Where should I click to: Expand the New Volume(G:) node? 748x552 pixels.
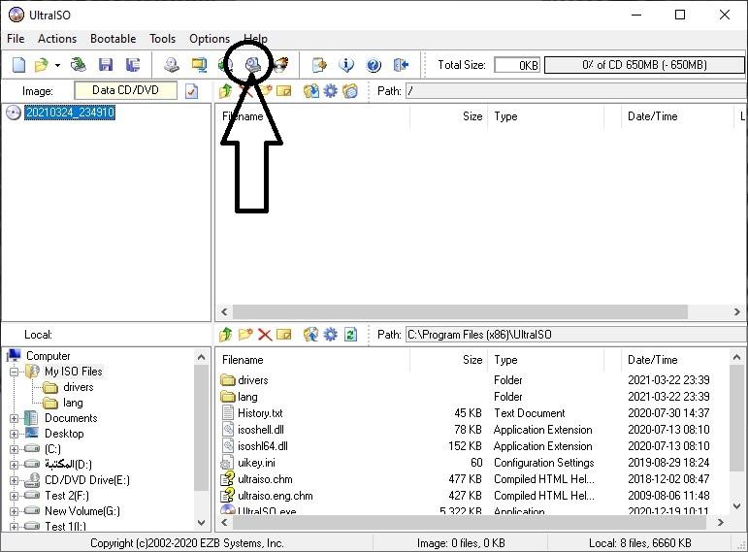pyautogui.click(x=15, y=511)
